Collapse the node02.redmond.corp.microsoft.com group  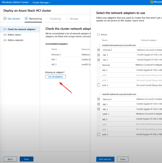[x=100, y=94]
